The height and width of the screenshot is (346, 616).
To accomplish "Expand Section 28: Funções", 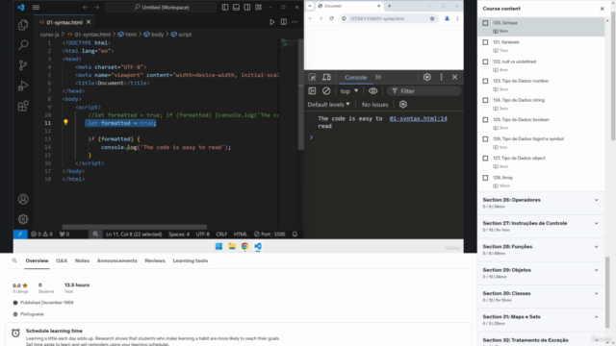I will pyautogui.click(x=541, y=250).
